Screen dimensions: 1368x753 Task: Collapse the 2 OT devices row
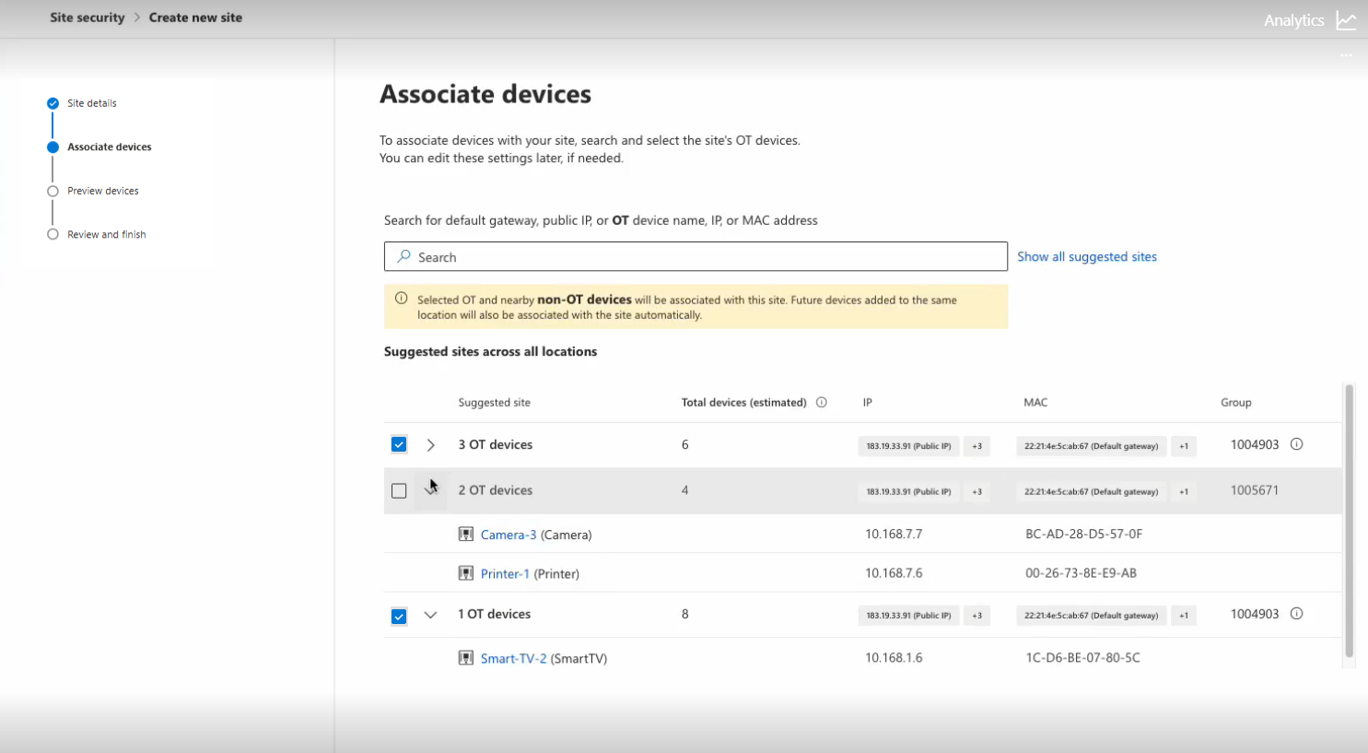(430, 489)
